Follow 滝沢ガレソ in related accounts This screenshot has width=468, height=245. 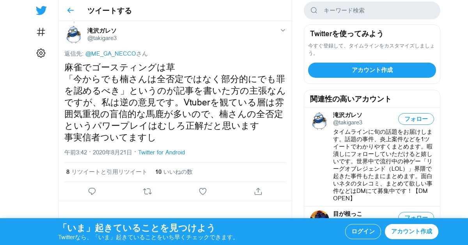click(x=416, y=119)
